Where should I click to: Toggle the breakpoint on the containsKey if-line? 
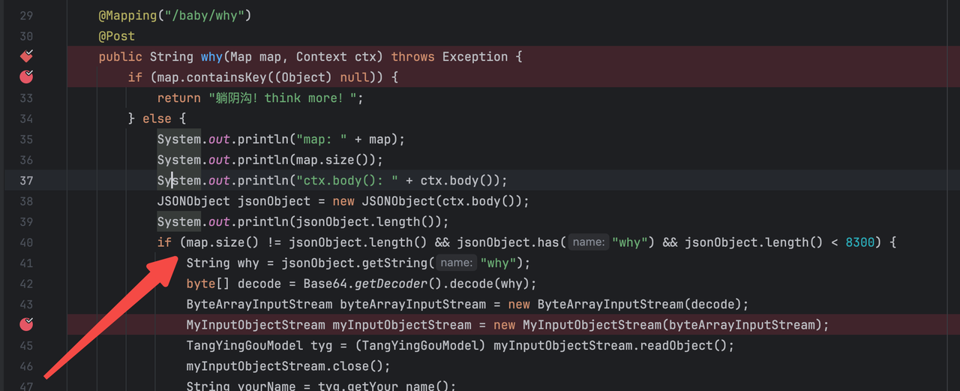[26, 77]
